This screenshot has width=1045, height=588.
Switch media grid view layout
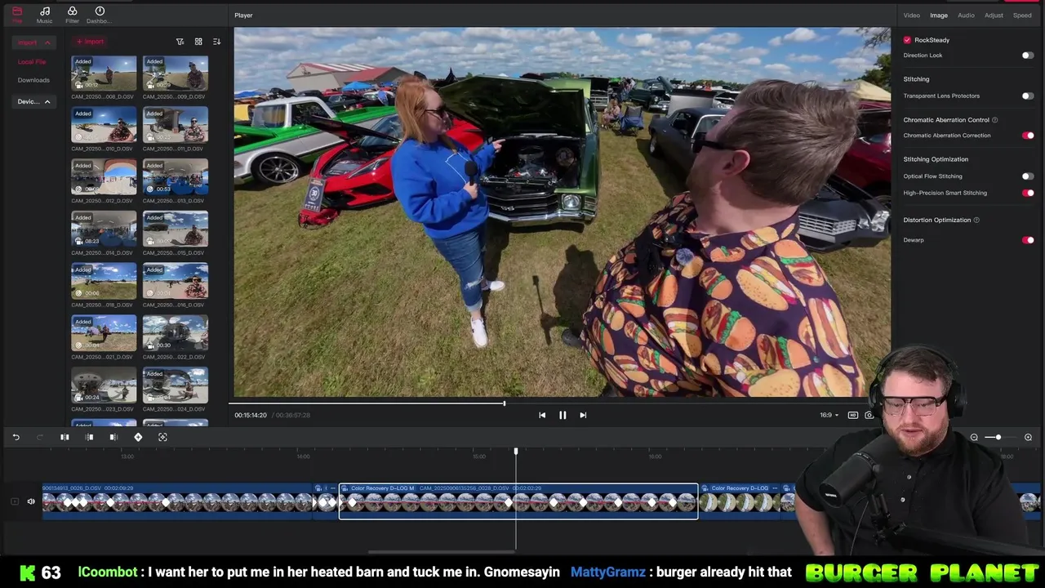198,42
